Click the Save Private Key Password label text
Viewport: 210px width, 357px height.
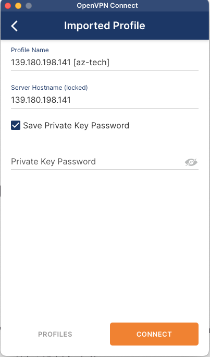[76, 126]
